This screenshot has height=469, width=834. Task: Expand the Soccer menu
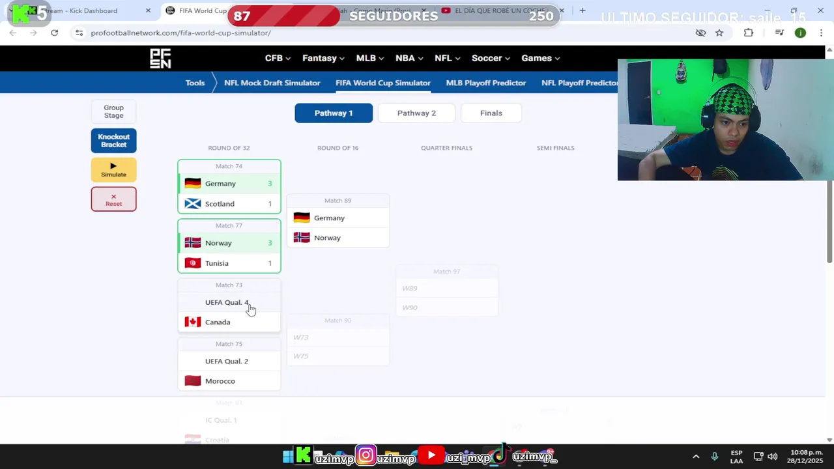pos(491,58)
